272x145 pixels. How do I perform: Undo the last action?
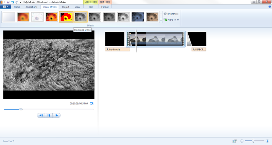coord(13,2)
